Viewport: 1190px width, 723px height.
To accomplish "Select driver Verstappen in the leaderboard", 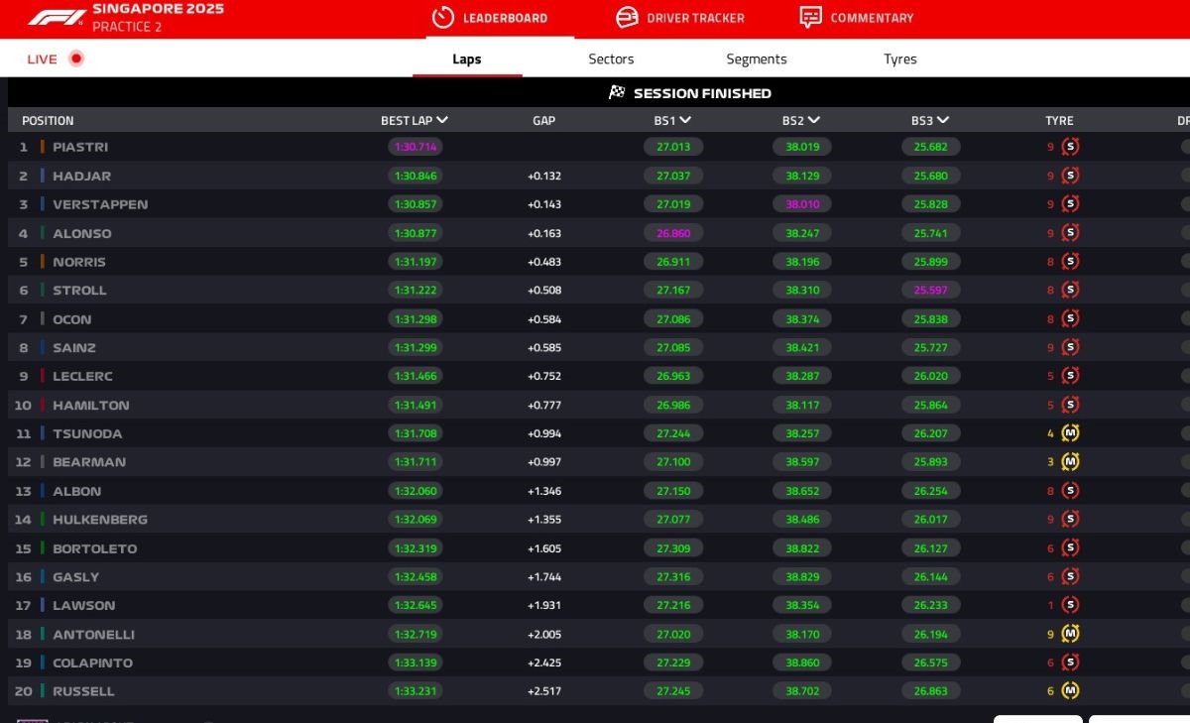I will (100, 204).
